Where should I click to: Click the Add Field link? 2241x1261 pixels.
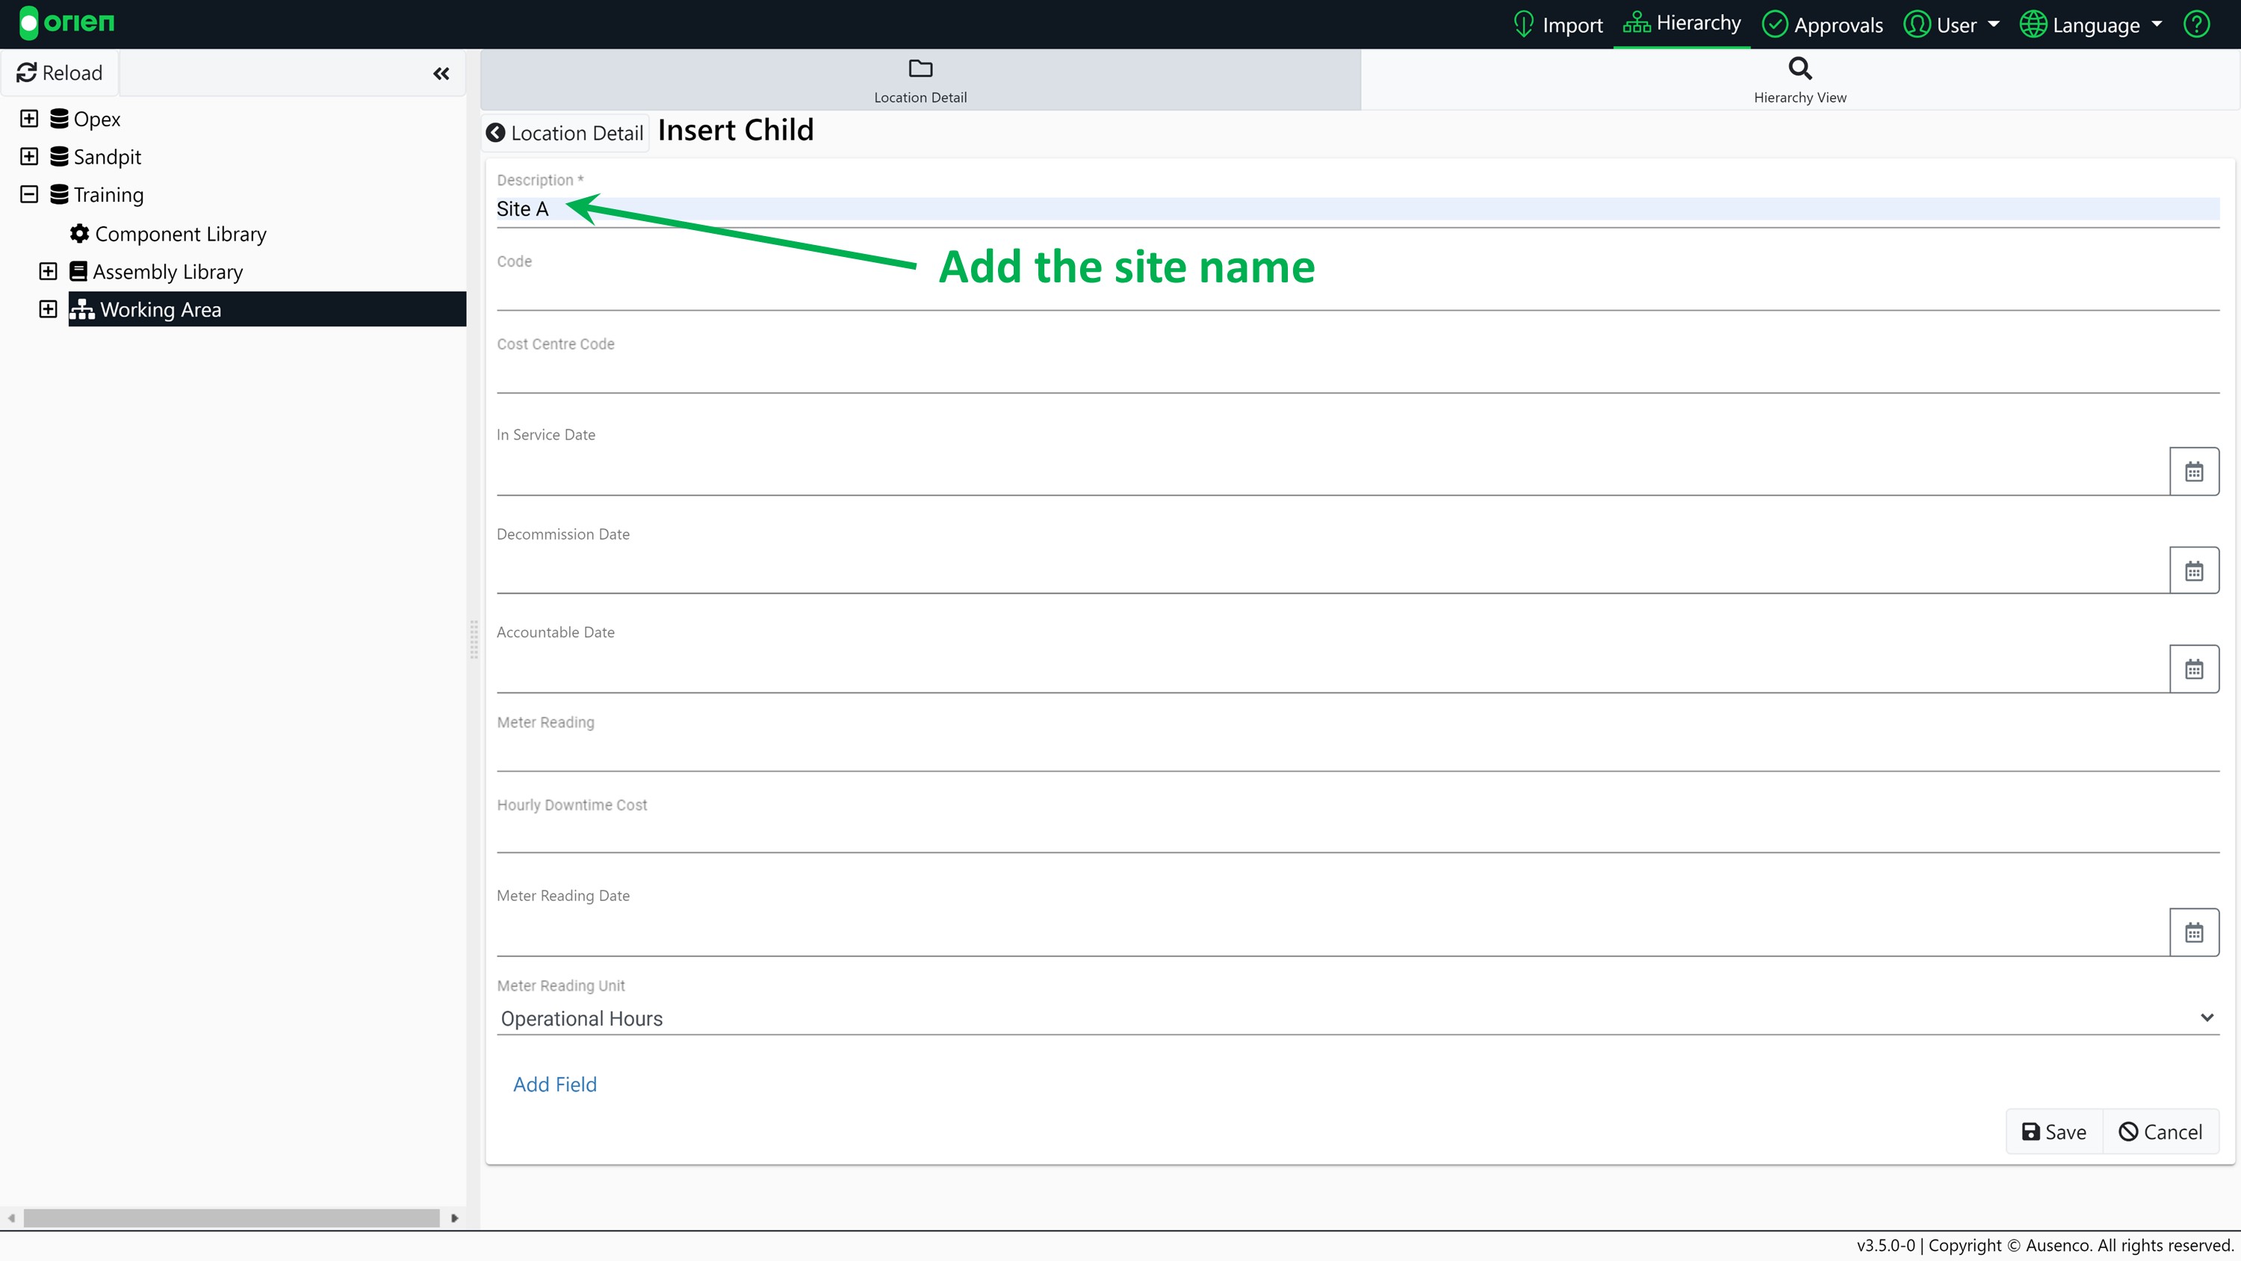pyautogui.click(x=555, y=1085)
